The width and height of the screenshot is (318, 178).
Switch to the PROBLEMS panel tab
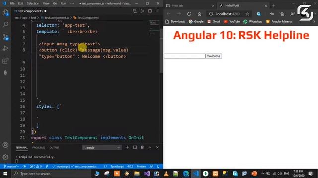click(x=39, y=148)
